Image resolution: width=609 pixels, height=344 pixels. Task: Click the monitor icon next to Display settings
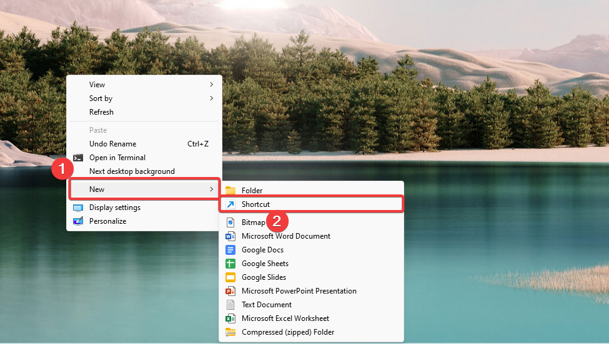click(78, 208)
